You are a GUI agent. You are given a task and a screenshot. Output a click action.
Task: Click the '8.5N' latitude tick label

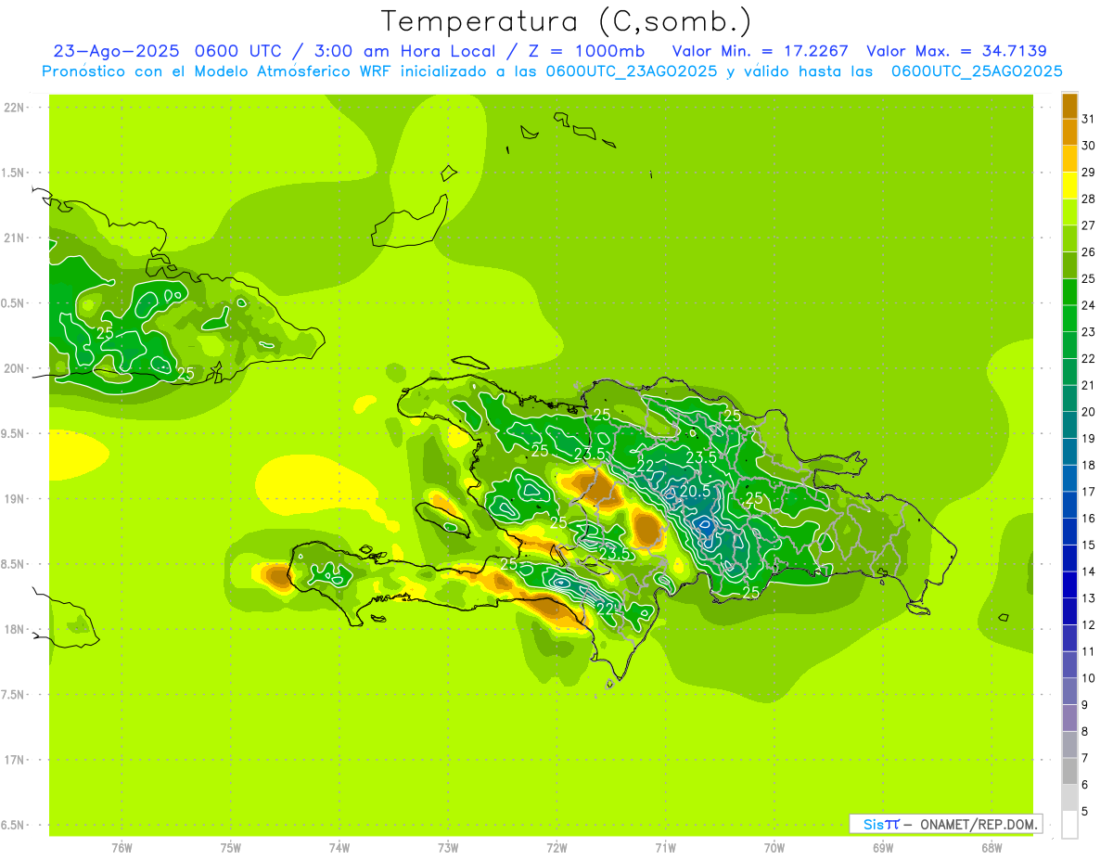tap(14, 564)
